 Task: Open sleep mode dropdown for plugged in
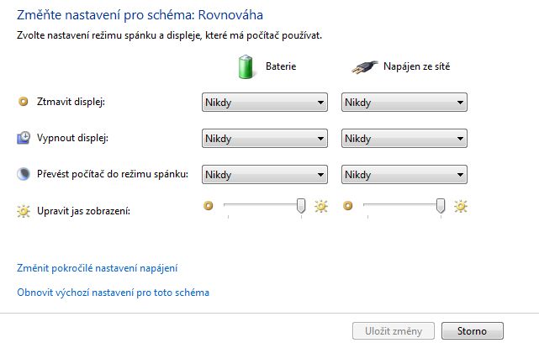pos(404,174)
